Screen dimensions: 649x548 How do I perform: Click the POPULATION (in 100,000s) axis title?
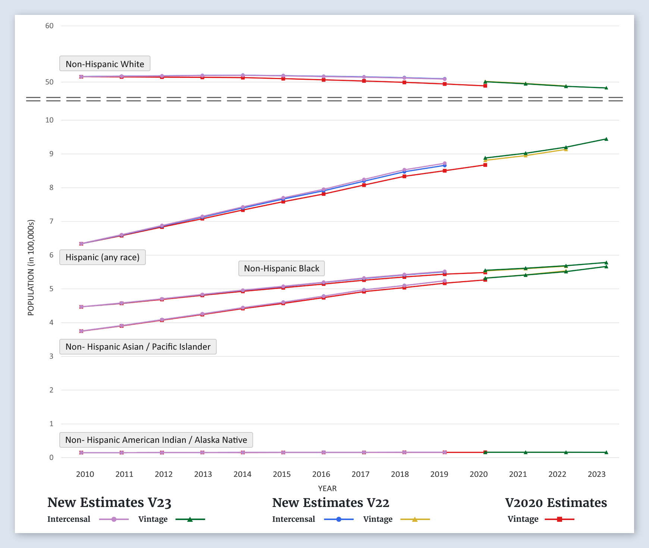[x=31, y=268]
